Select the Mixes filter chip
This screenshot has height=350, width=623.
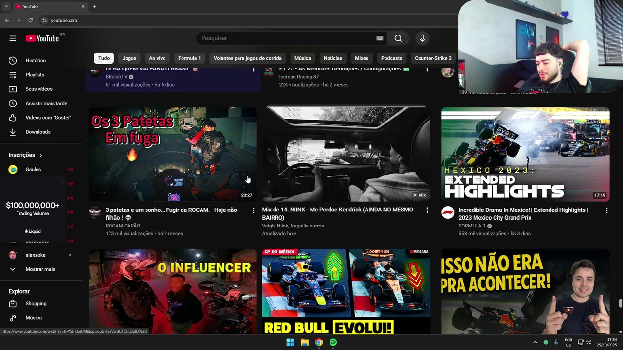click(362, 58)
